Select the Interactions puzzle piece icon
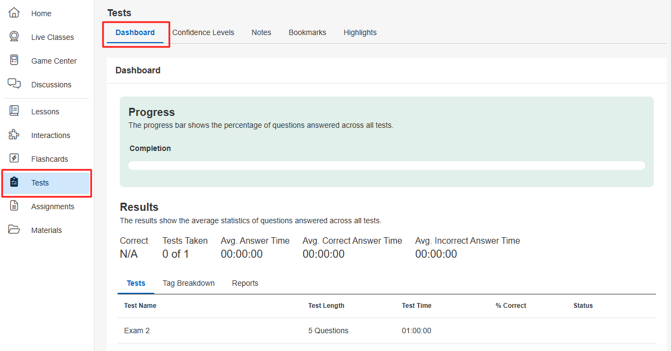This screenshot has height=351, width=671. (15, 135)
